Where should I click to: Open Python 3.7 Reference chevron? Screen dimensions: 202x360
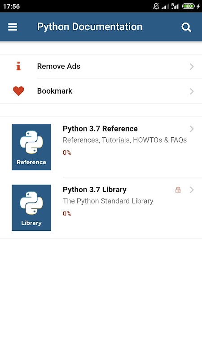click(x=192, y=129)
